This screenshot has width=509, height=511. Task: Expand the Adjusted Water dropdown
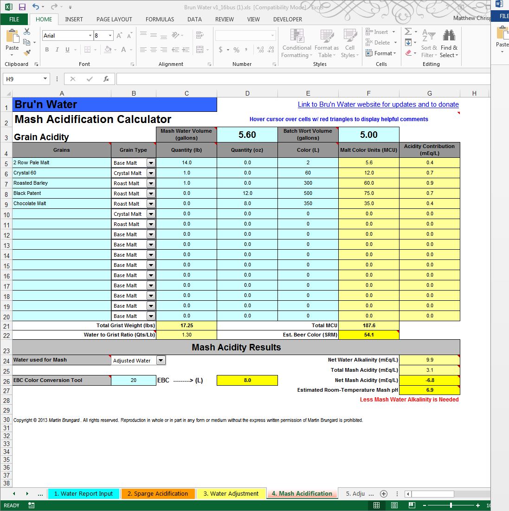coord(161,360)
